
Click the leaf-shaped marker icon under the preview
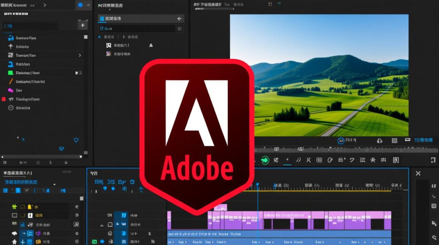point(380,140)
